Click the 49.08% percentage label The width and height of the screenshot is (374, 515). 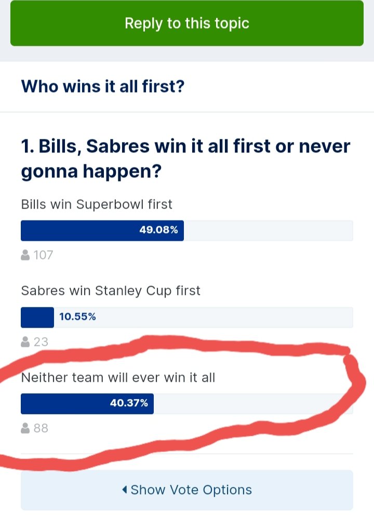[159, 229]
